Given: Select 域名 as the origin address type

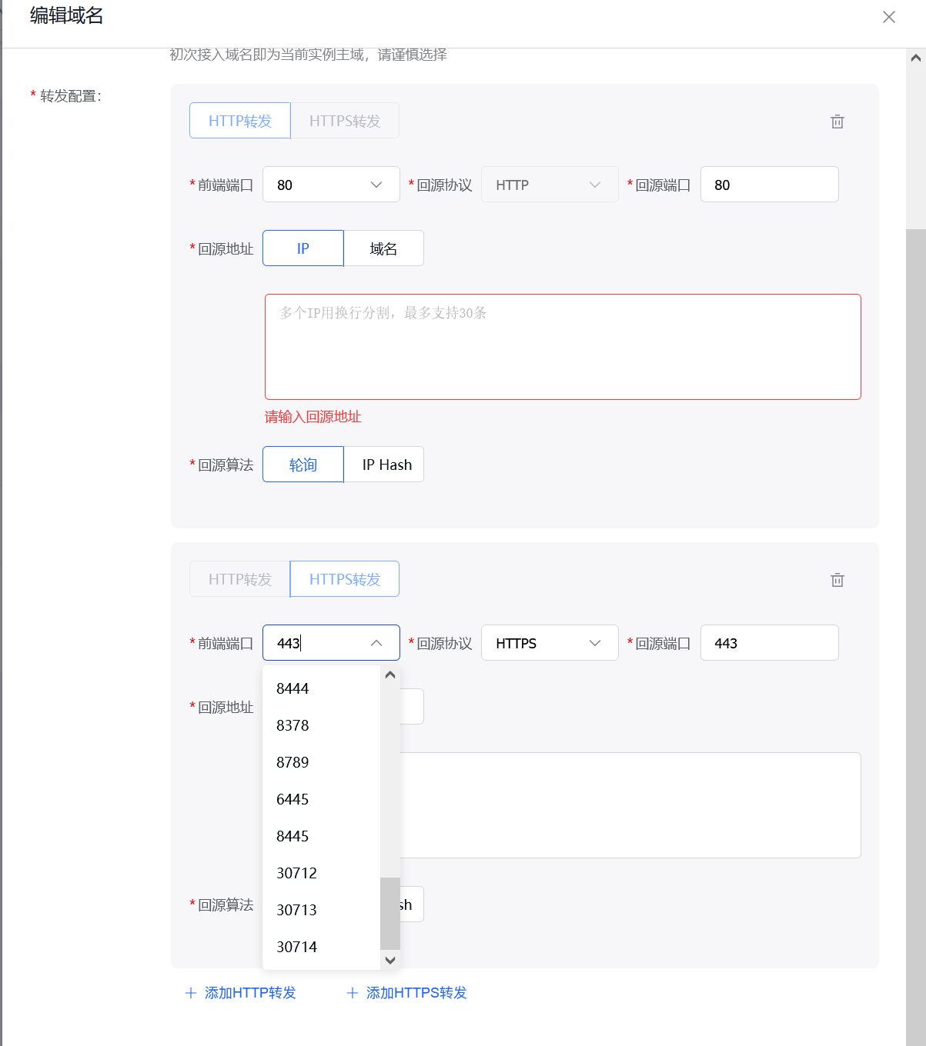Looking at the screenshot, I should pos(383,248).
